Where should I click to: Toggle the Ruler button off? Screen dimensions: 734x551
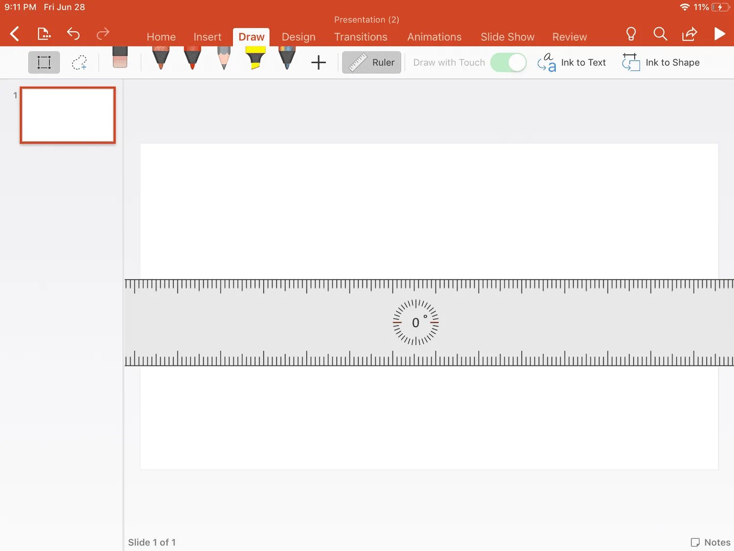click(371, 63)
